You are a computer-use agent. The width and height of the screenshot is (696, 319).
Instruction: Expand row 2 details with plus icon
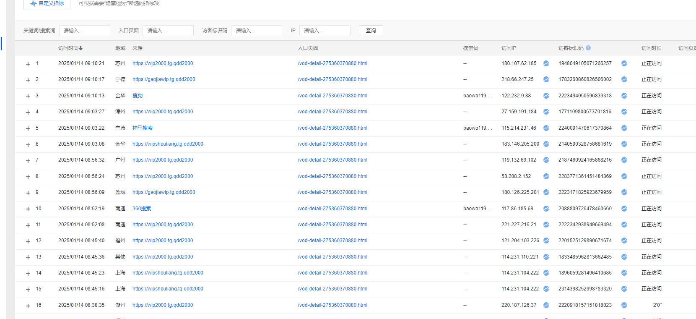pos(28,80)
